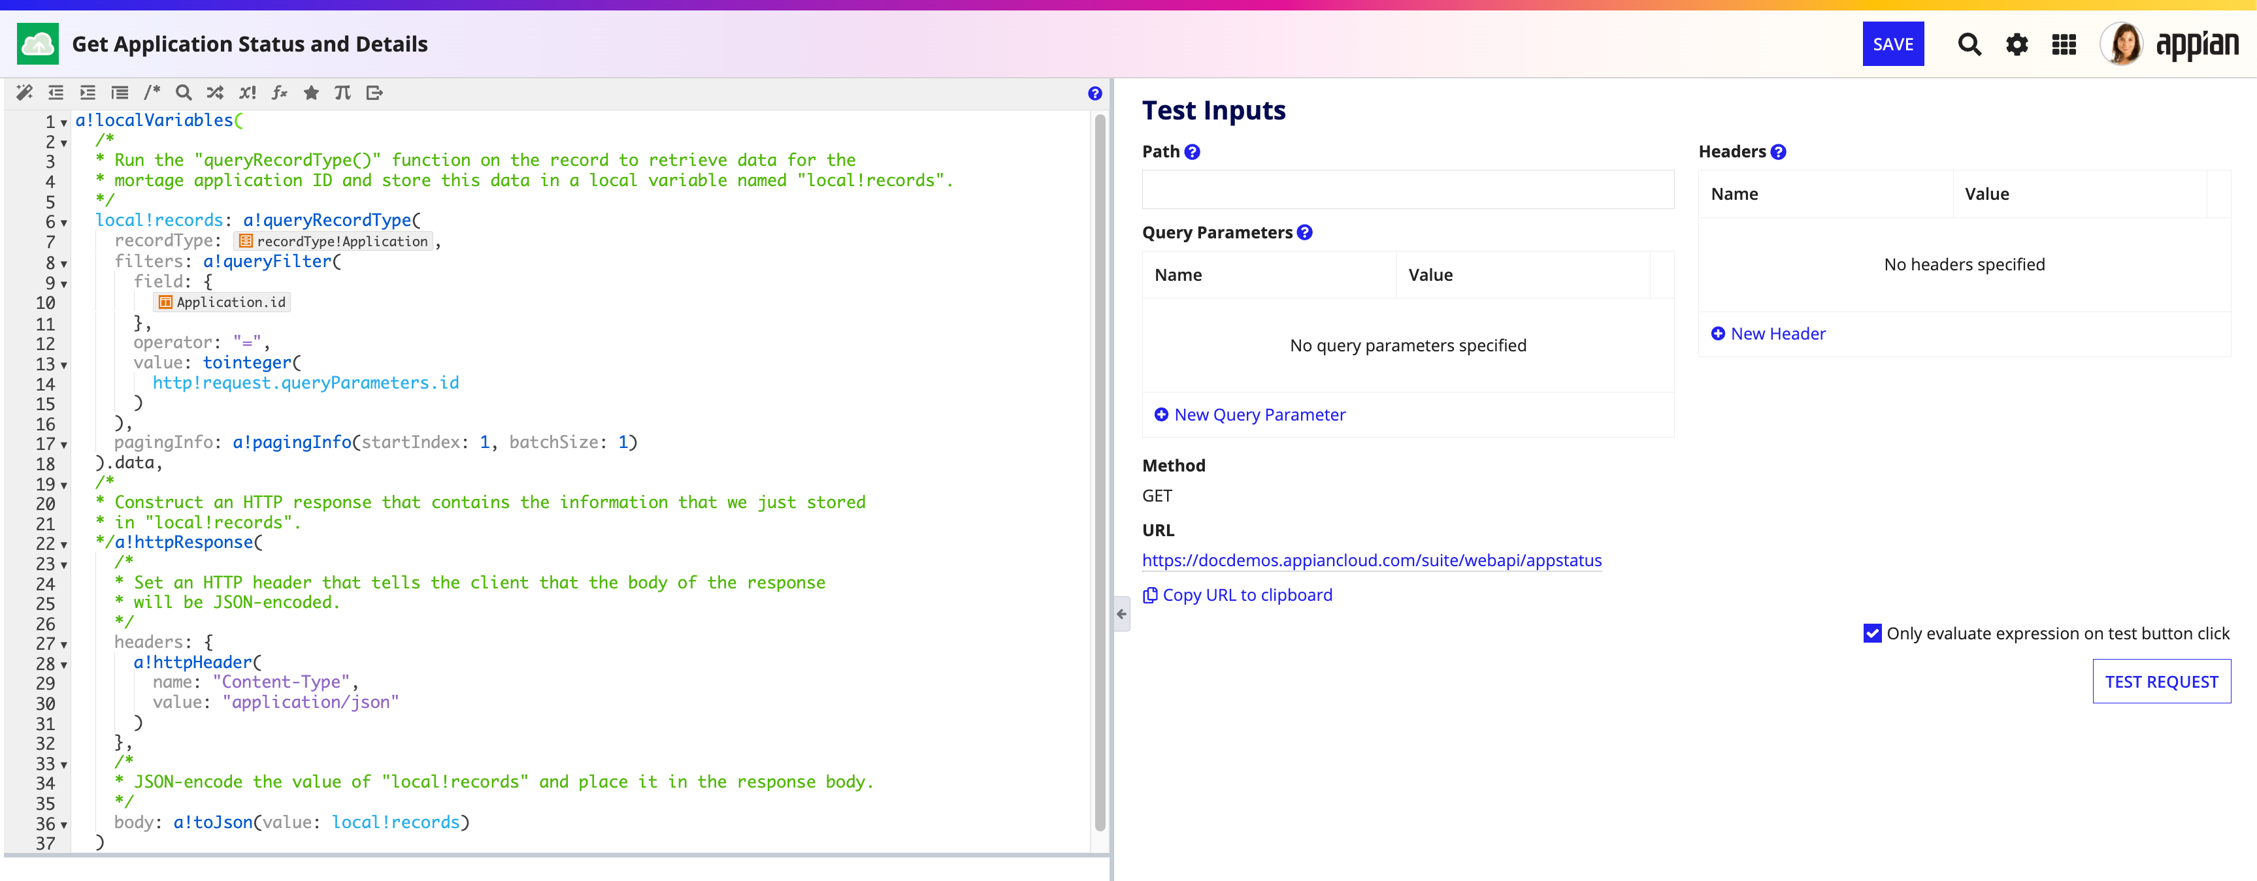Click '"Content-Type"' string in code
Viewport: 2257px width, 881px height.
(x=281, y=682)
